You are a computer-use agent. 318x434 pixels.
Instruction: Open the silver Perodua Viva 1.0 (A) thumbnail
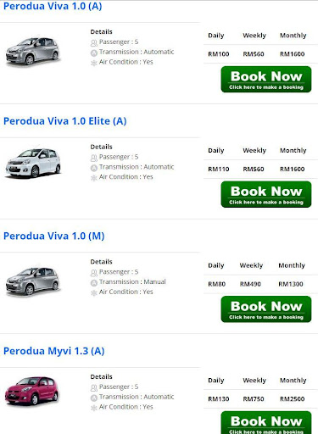[32, 51]
